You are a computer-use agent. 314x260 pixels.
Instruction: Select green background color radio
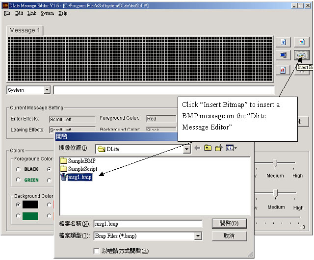coord(18,216)
